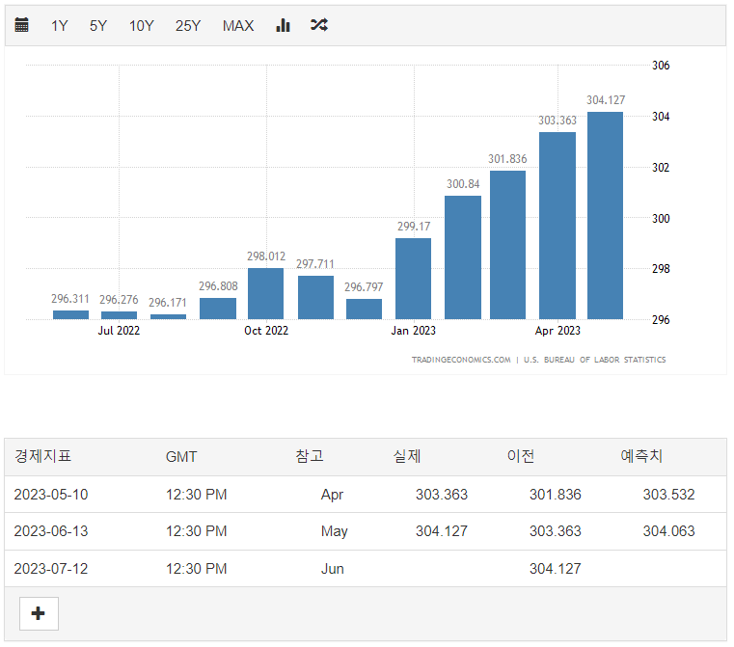Open the calendar date range icon
Image resolution: width=734 pixels, height=647 pixels.
pos(21,25)
